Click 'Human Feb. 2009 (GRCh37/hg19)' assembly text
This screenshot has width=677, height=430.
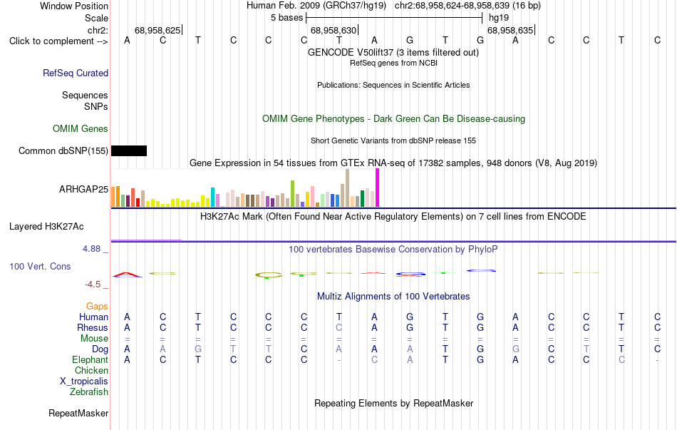pyautogui.click(x=316, y=6)
